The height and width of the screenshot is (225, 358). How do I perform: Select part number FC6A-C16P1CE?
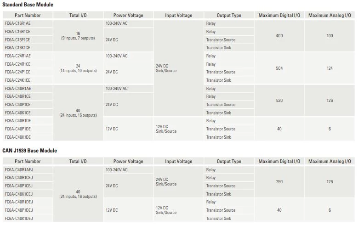[x=17, y=40]
